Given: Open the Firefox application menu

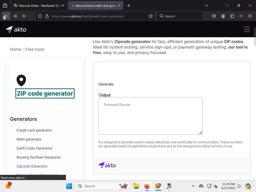Looking at the screenshot, I should coord(250,16).
